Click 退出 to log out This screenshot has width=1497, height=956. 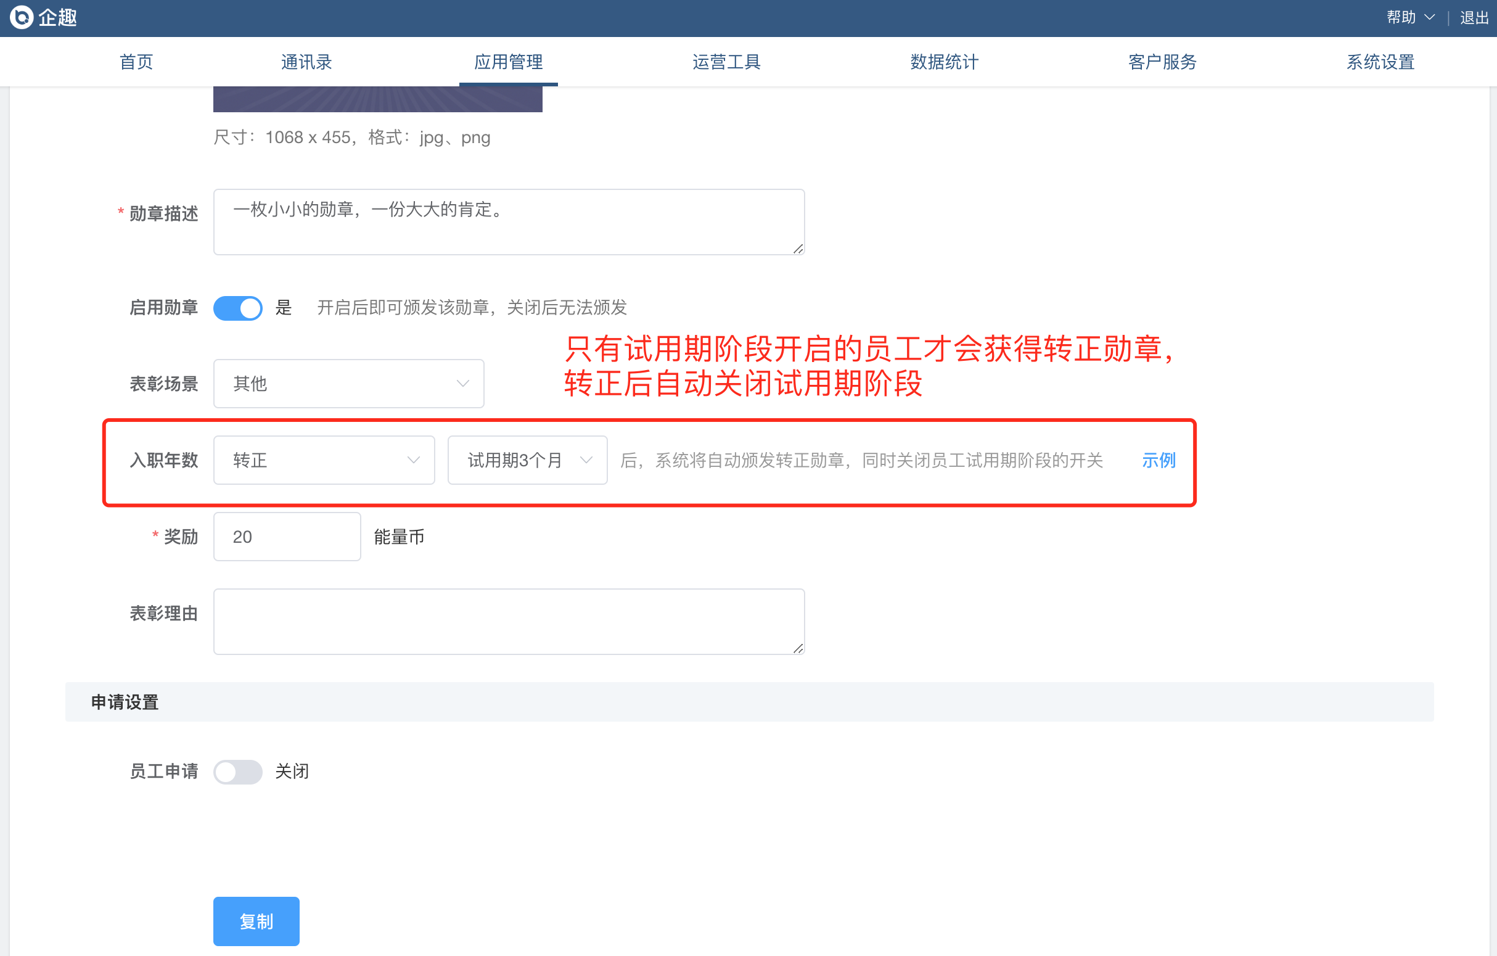click(1474, 17)
